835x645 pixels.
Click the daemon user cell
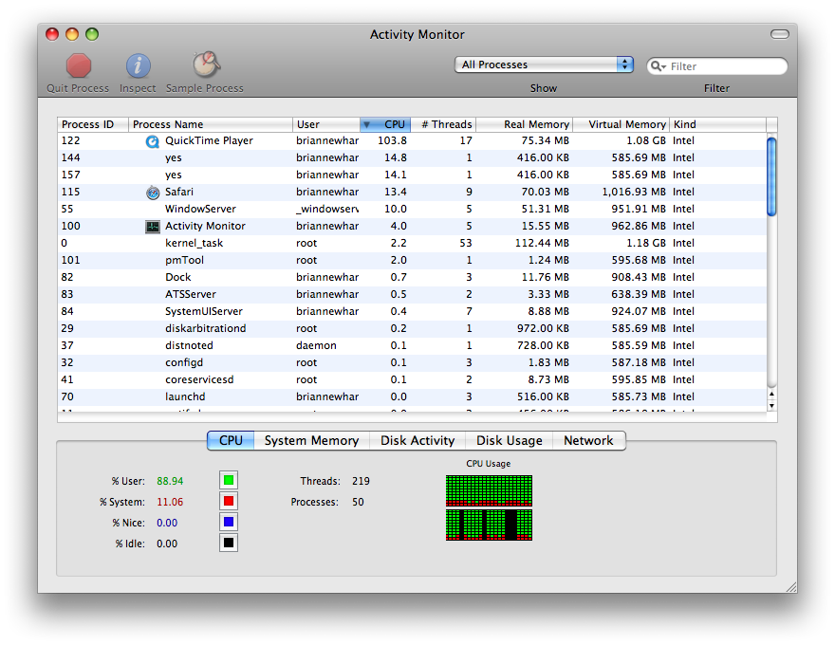[316, 345]
